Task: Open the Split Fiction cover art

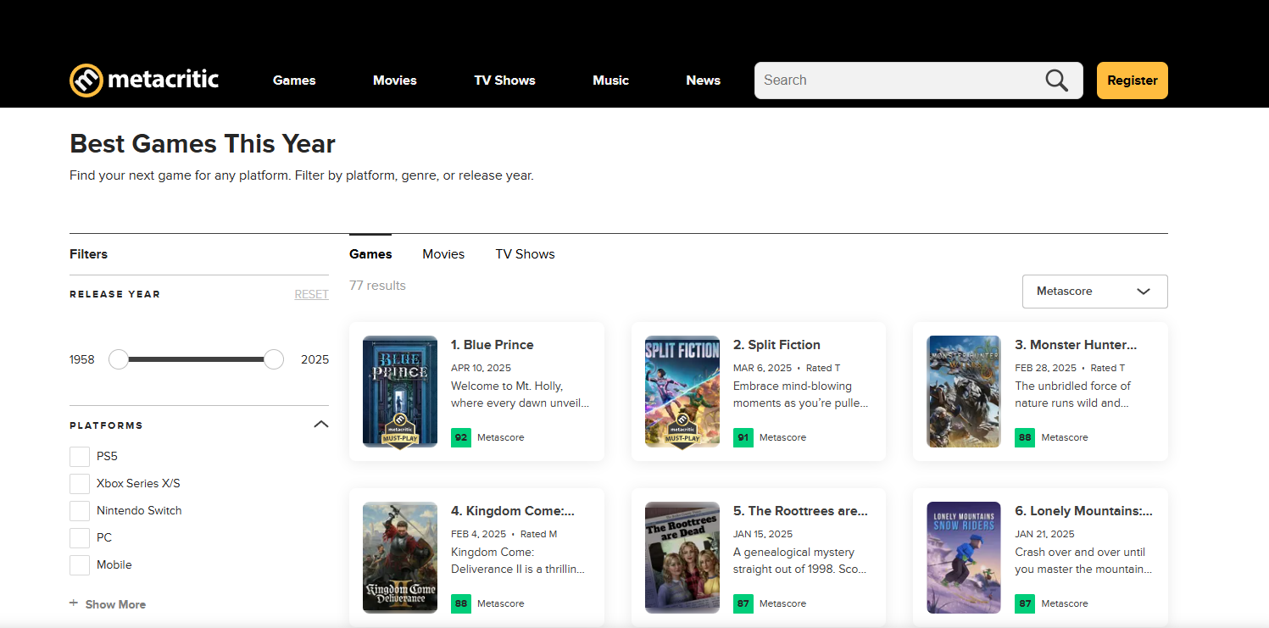Action: coord(682,392)
